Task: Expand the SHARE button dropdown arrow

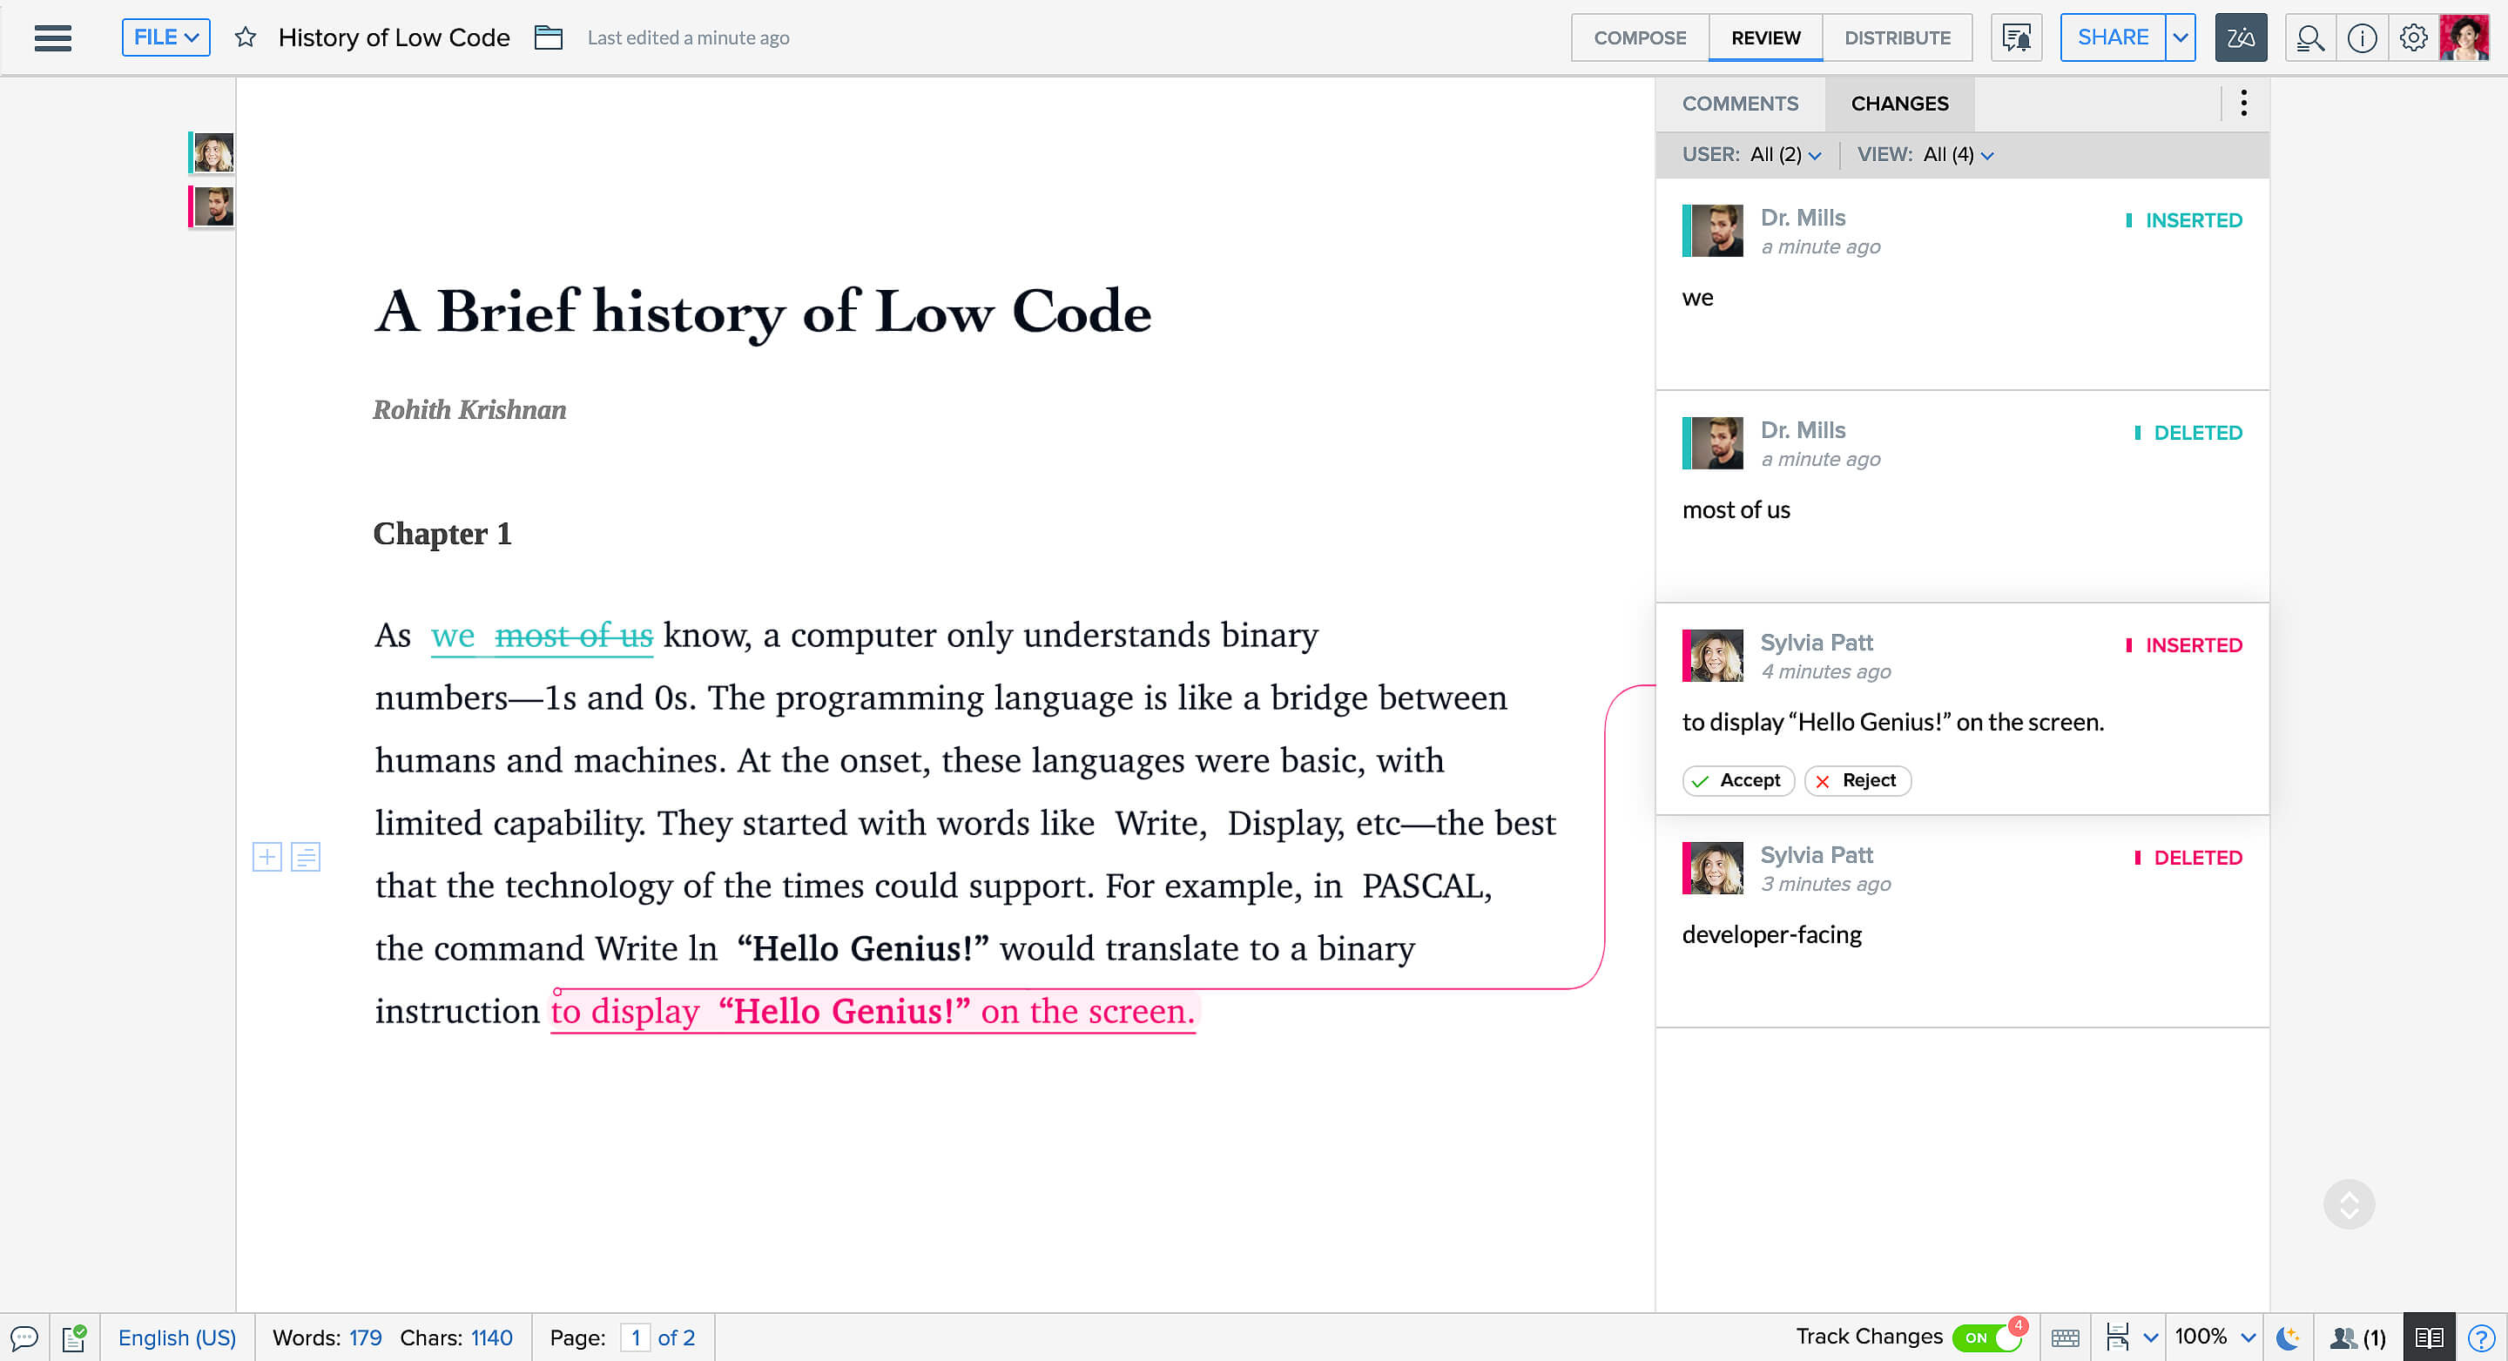Action: click(x=2178, y=37)
